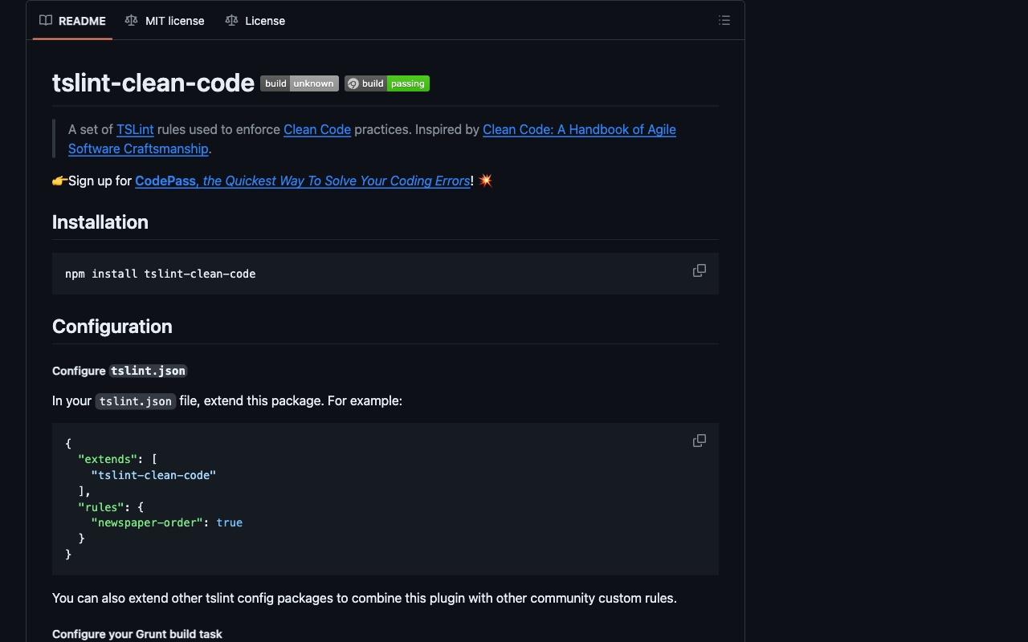This screenshot has width=1028, height=642.
Task: Click the "rules" key in JSON
Action: coord(101,507)
